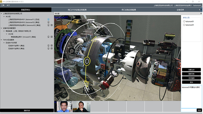Click the 发送 send button

coord(199,110)
